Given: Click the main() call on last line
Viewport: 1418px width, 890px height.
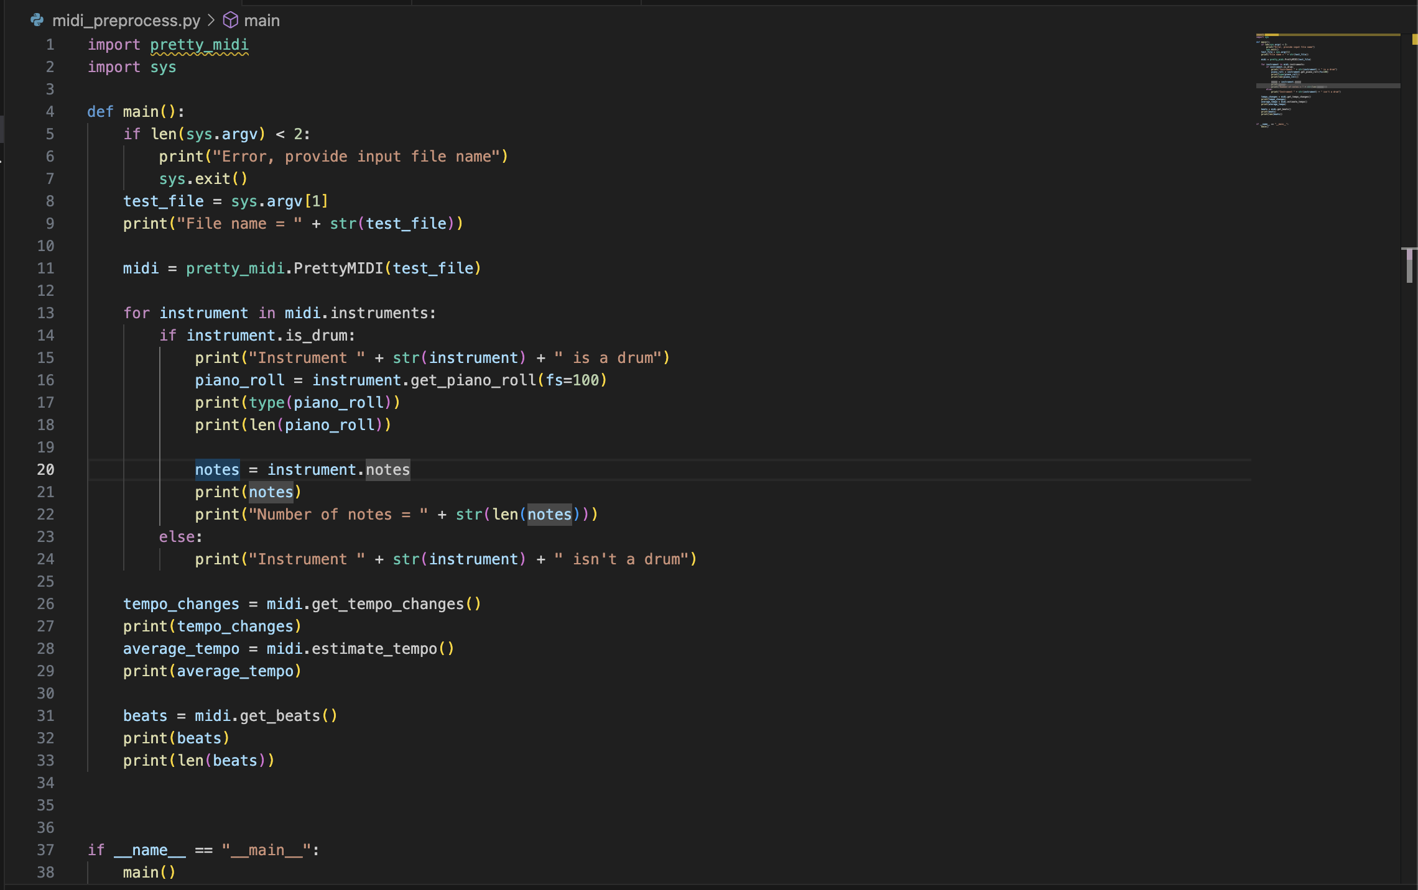Looking at the screenshot, I should 149,873.
